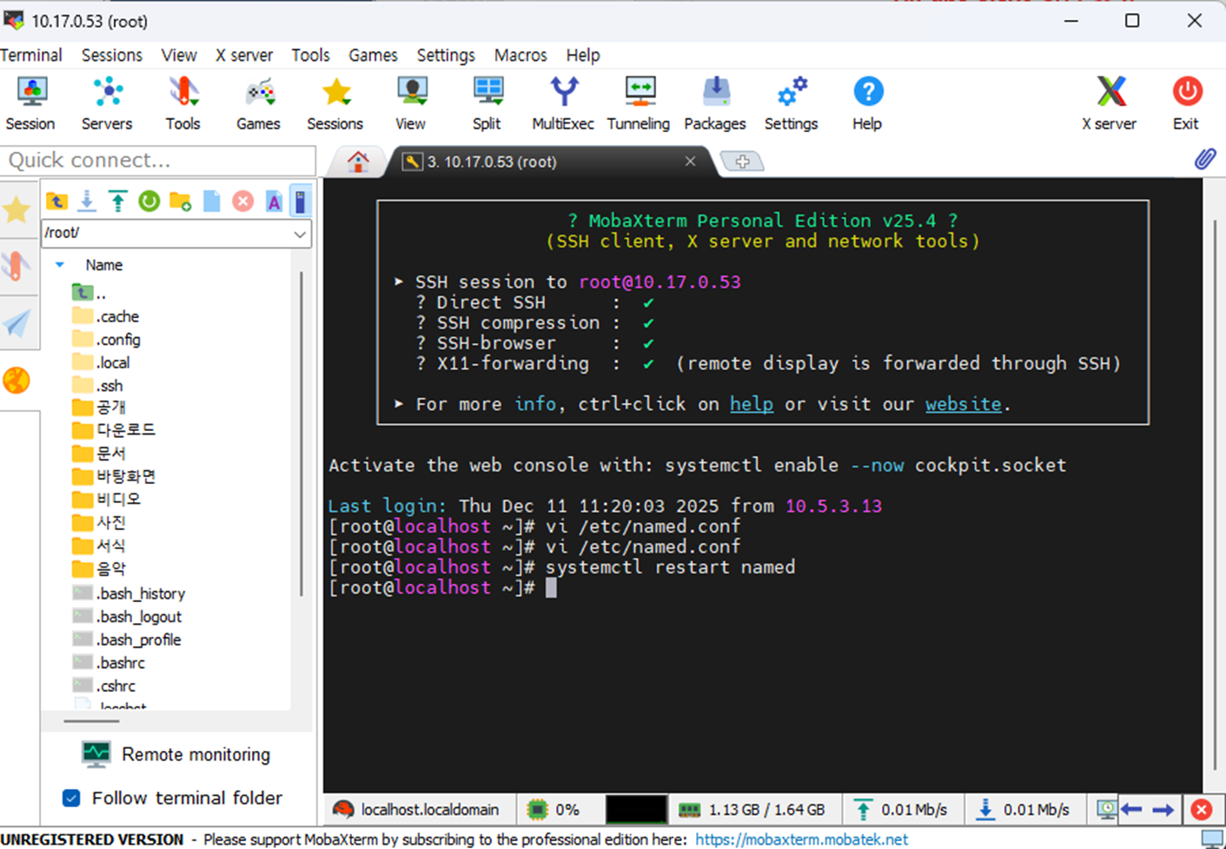Open the Settings gear toolbar icon
Image resolution: width=1226 pixels, height=849 pixels.
click(x=792, y=103)
